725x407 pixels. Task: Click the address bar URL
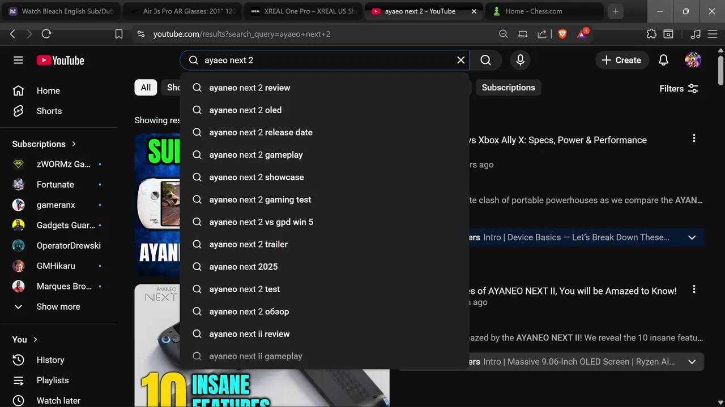[x=242, y=34]
